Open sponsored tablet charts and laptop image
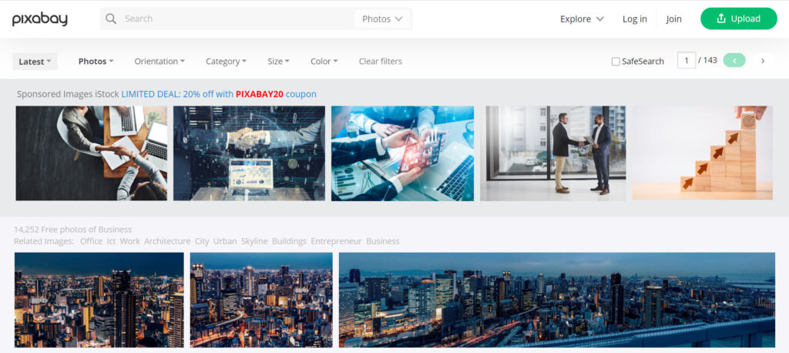Viewport: 789px width, 353px height. click(x=402, y=153)
